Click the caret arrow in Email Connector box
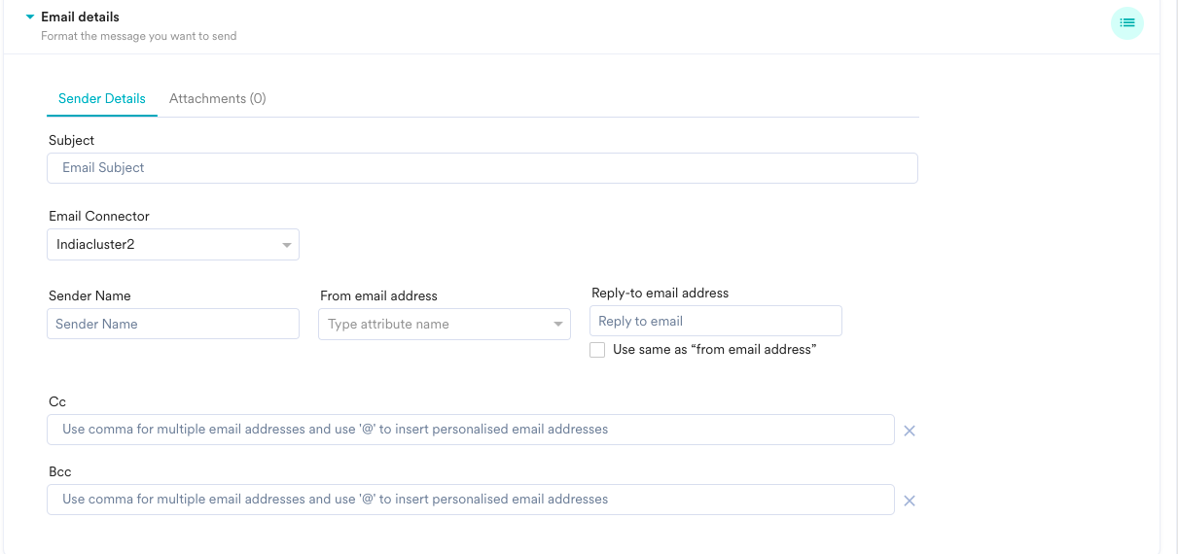This screenshot has height=554, width=1178. [x=287, y=245]
